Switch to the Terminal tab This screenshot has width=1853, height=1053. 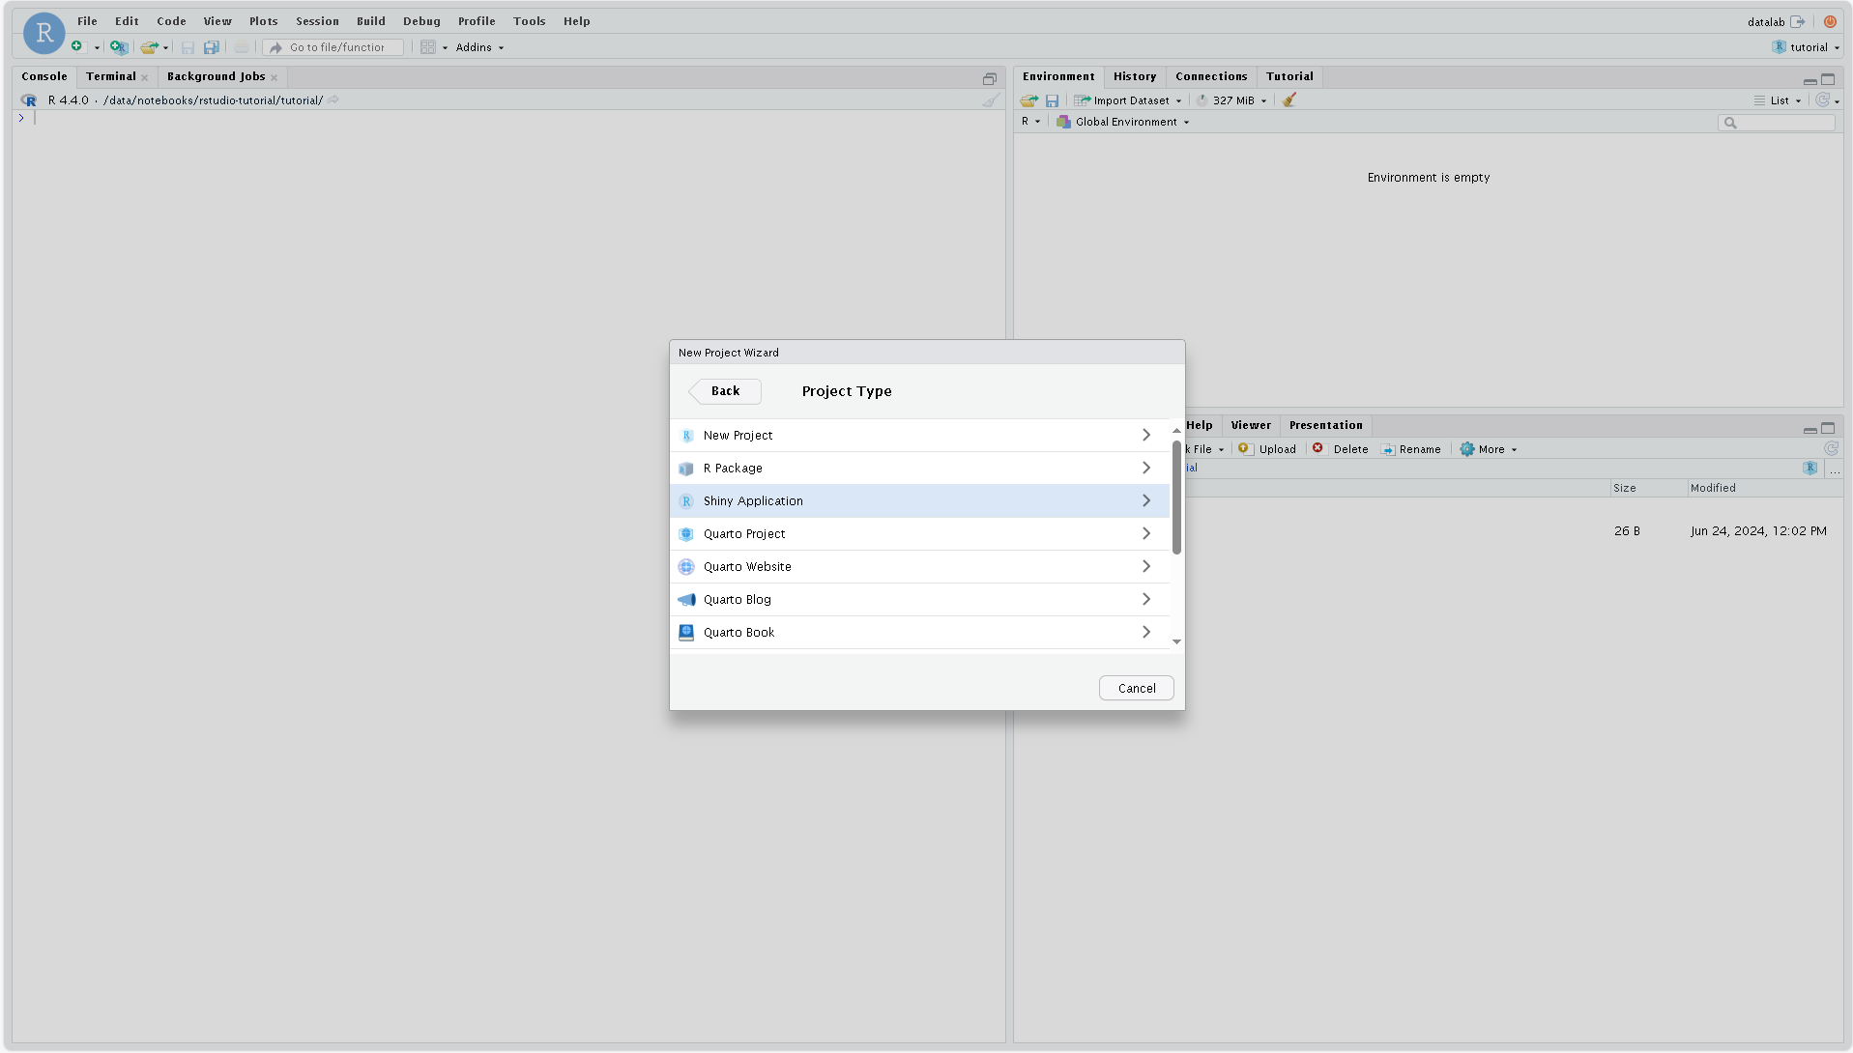click(x=111, y=76)
